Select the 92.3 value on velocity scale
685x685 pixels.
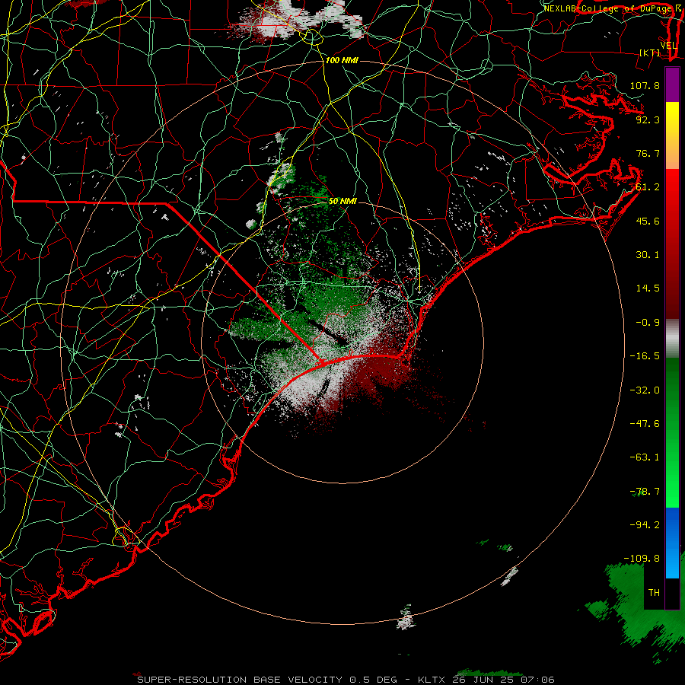(x=648, y=119)
